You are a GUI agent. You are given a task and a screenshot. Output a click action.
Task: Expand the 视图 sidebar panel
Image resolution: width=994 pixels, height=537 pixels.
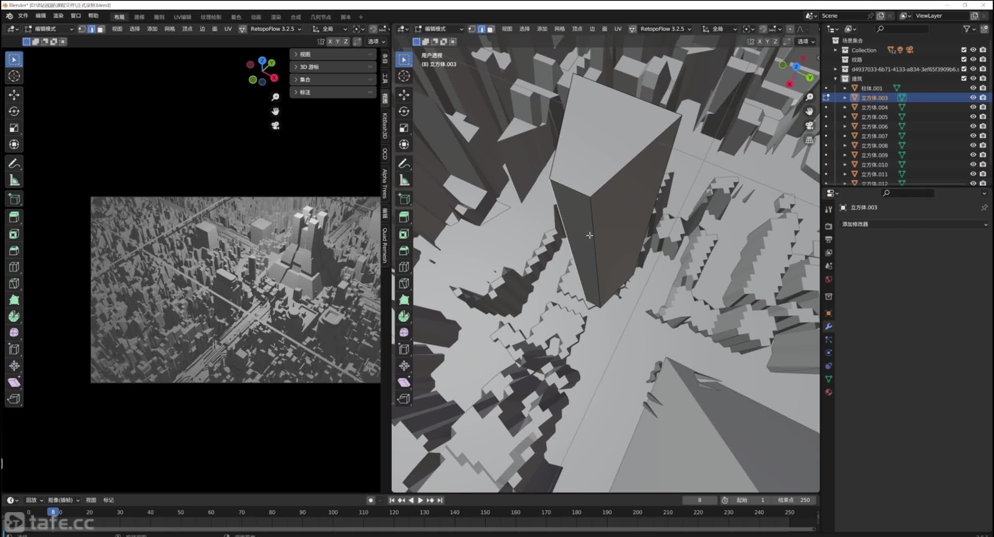pyautogui.click(x=333, y=54)
